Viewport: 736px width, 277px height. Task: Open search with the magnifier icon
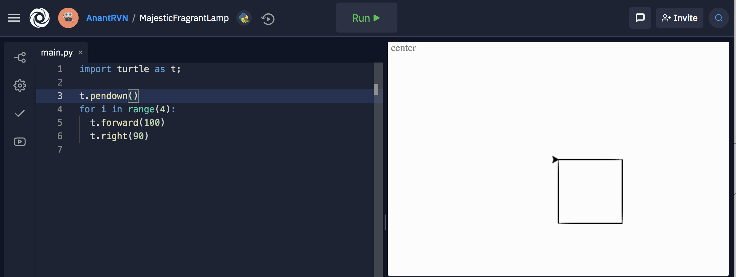point(718,18)
